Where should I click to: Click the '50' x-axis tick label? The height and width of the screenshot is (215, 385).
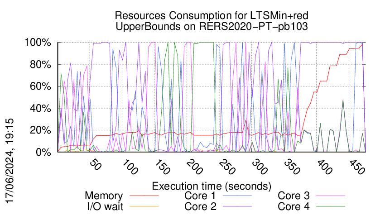pyautogui.click(x=95, y=165)
